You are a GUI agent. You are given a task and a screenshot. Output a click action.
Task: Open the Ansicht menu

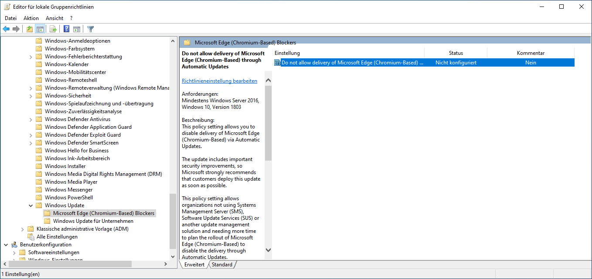(x=54, y=18)
